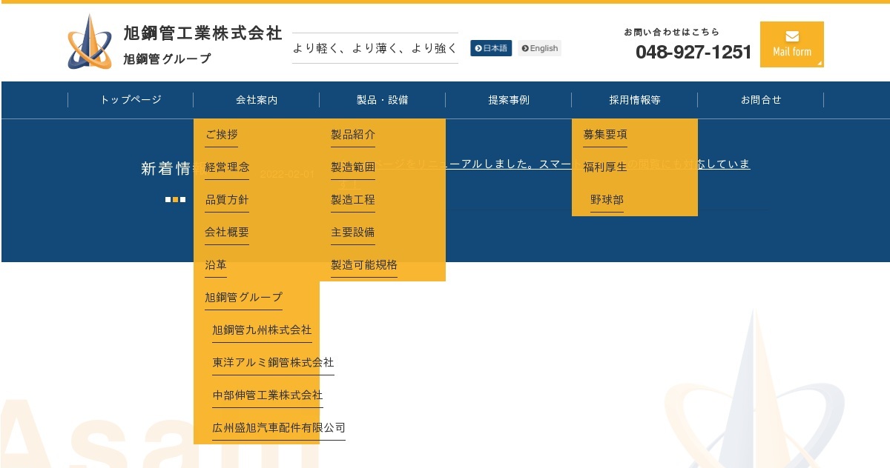This screenshot has width=890, height=468.
Task: Select 福利厚生 from the submenu
Action: (x=605, y=167)
